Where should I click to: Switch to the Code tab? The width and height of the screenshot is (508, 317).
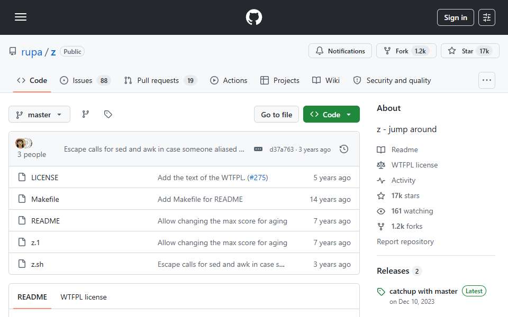coord(32,80)
